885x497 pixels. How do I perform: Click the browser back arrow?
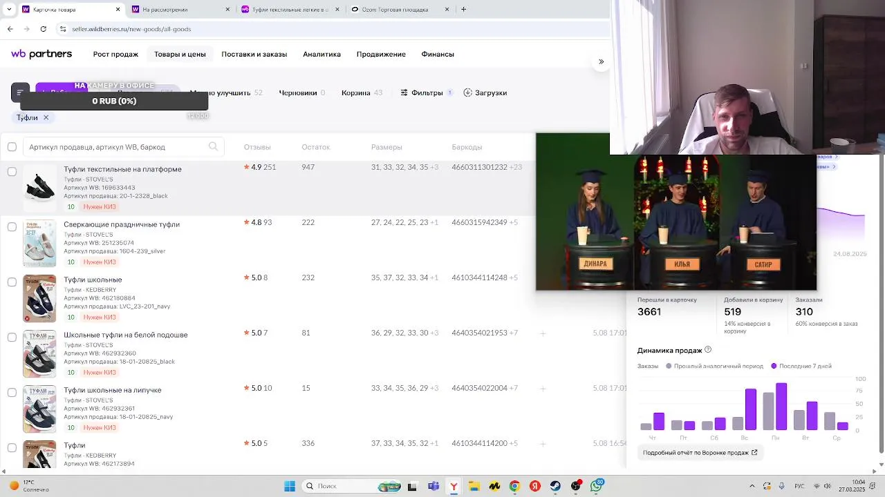10,29
